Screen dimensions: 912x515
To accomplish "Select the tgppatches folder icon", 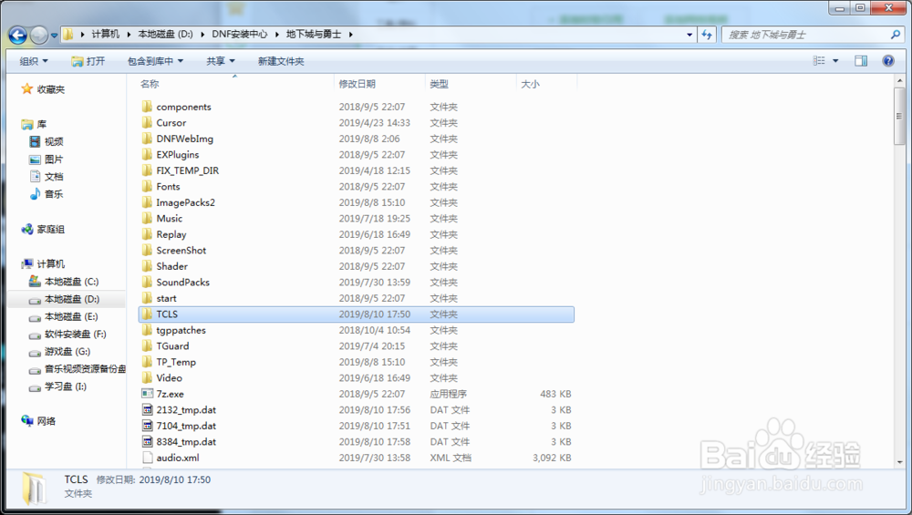I will (x=147, y=330).
